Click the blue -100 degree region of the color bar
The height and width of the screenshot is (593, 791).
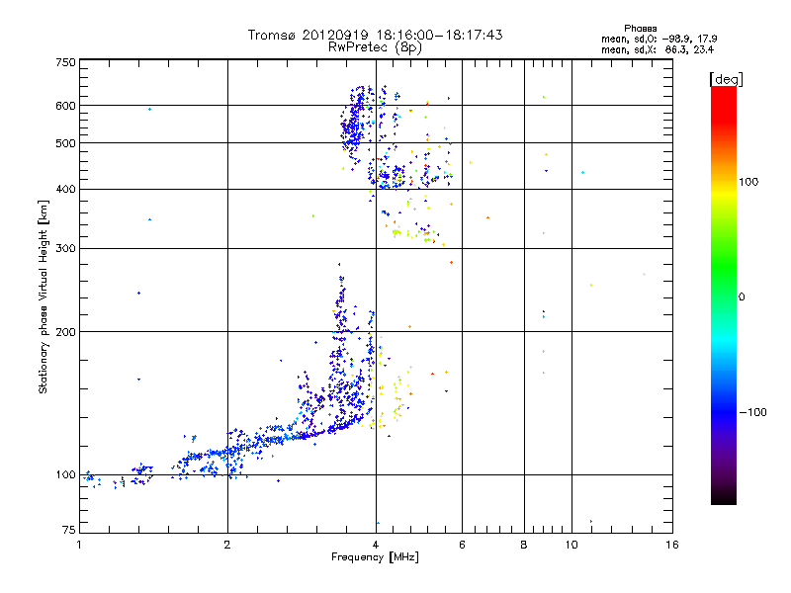[724, 412]
